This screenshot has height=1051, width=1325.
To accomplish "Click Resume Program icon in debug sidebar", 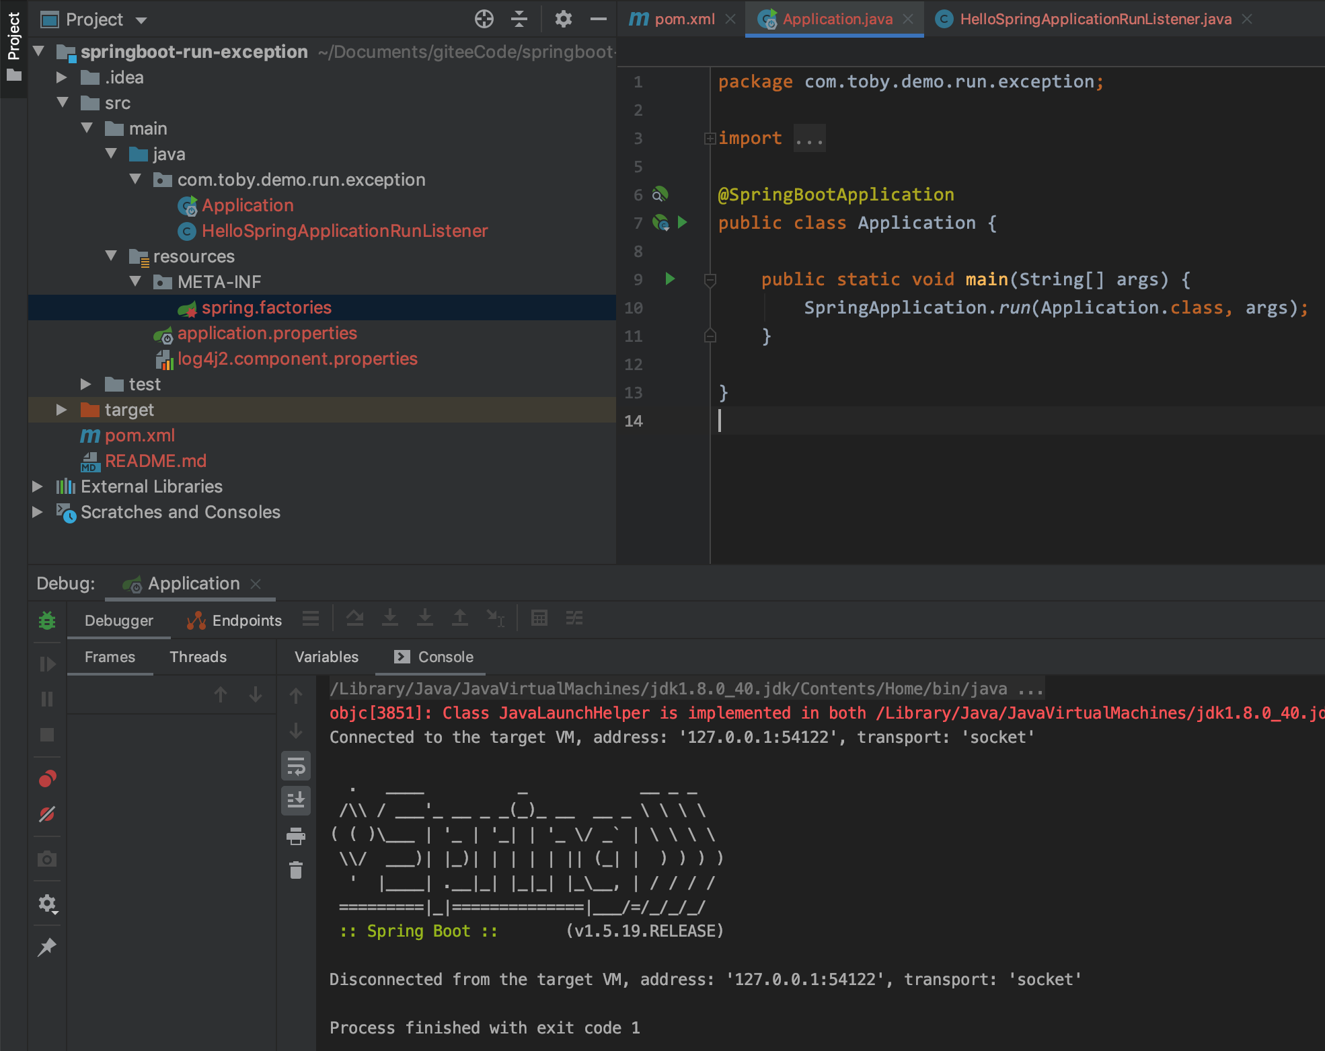I will [47, 664].
